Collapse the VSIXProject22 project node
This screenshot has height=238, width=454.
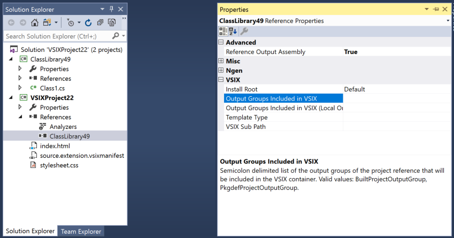(x=11, y=97)
